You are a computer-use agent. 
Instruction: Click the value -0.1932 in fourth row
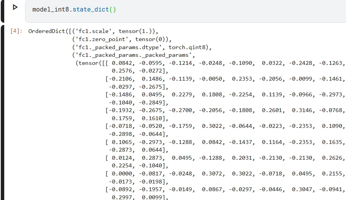(x=122, y=110)
